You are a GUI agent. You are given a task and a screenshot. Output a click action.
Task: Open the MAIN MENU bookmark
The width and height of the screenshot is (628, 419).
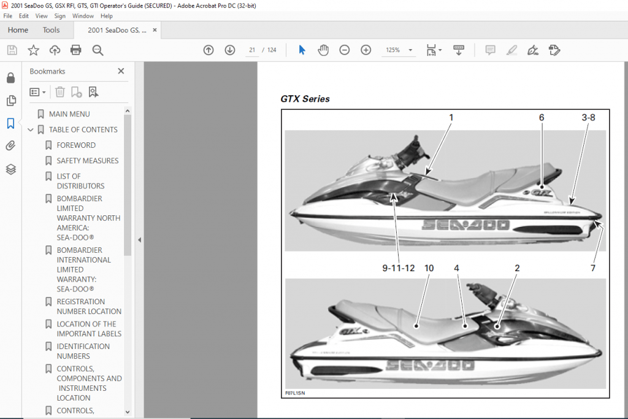[69, 114]
